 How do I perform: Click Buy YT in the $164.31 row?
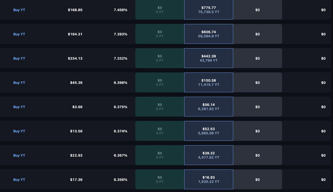19,34
